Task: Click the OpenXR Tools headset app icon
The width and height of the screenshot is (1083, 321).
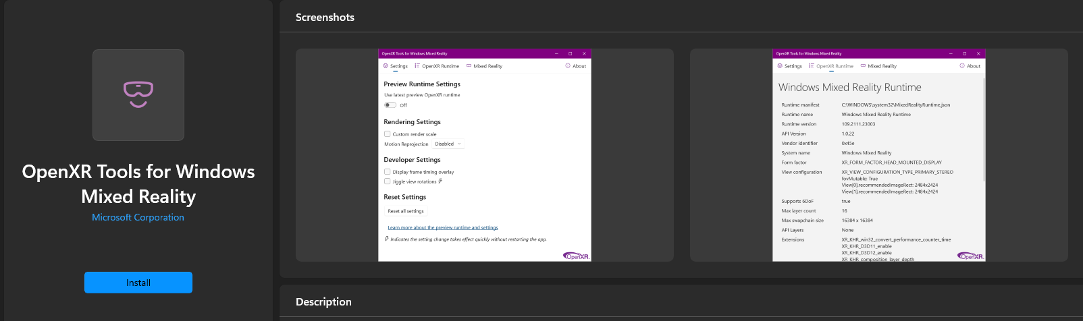Action: coord(138,95)
